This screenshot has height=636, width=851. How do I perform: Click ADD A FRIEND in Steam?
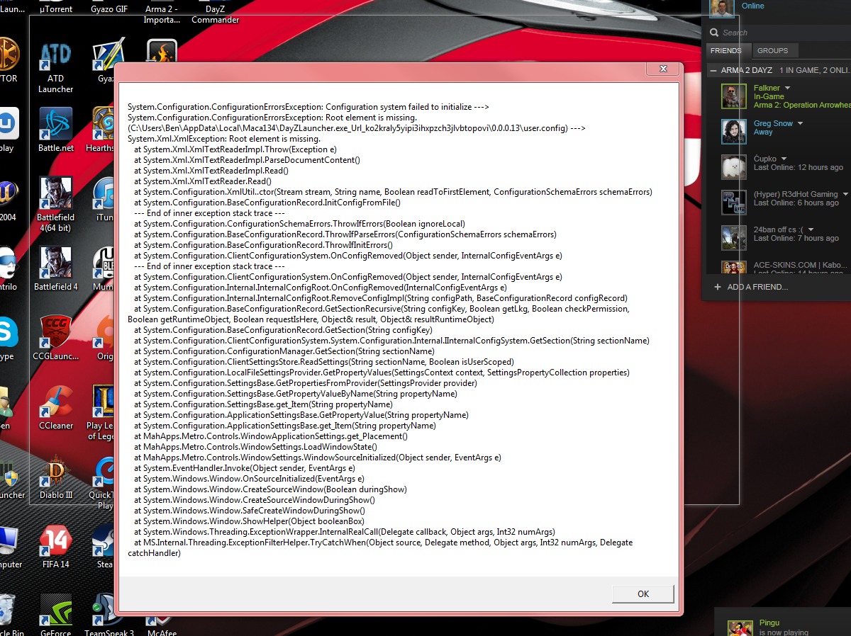751,287
